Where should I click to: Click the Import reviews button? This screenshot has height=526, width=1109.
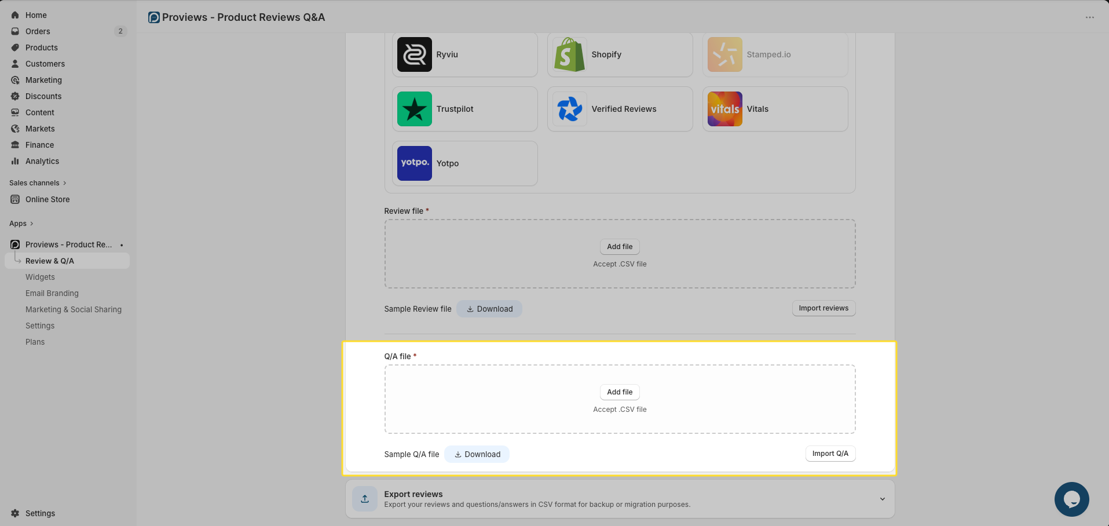[x=823, y=308]
